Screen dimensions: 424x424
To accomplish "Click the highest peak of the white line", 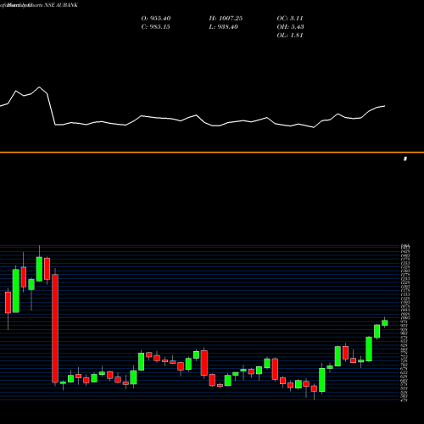I will [39, 86].
